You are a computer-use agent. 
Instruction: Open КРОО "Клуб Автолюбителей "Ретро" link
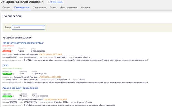coord(23,43)
